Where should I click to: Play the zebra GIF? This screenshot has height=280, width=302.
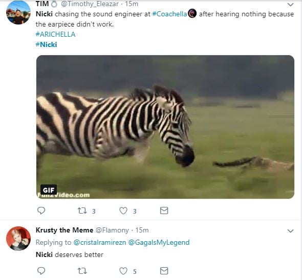[165, 127]
